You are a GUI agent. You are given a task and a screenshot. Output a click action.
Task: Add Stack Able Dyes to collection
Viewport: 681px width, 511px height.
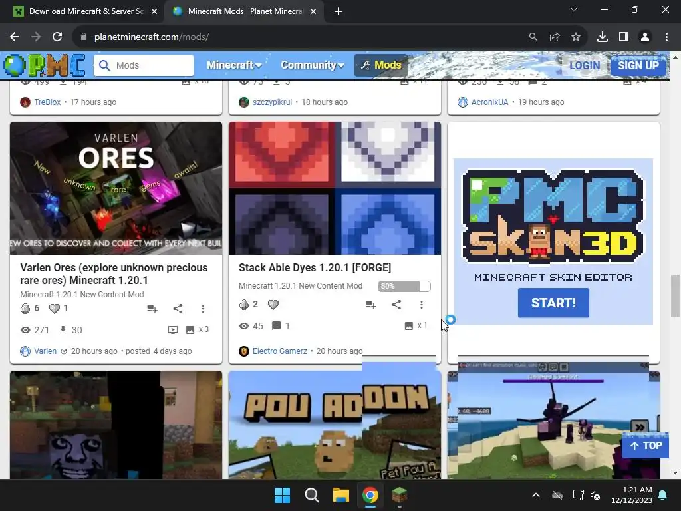(371, 305)
